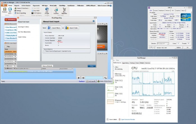Click the Start HUD button
This screenshot has height=124, width=196.
36,8
